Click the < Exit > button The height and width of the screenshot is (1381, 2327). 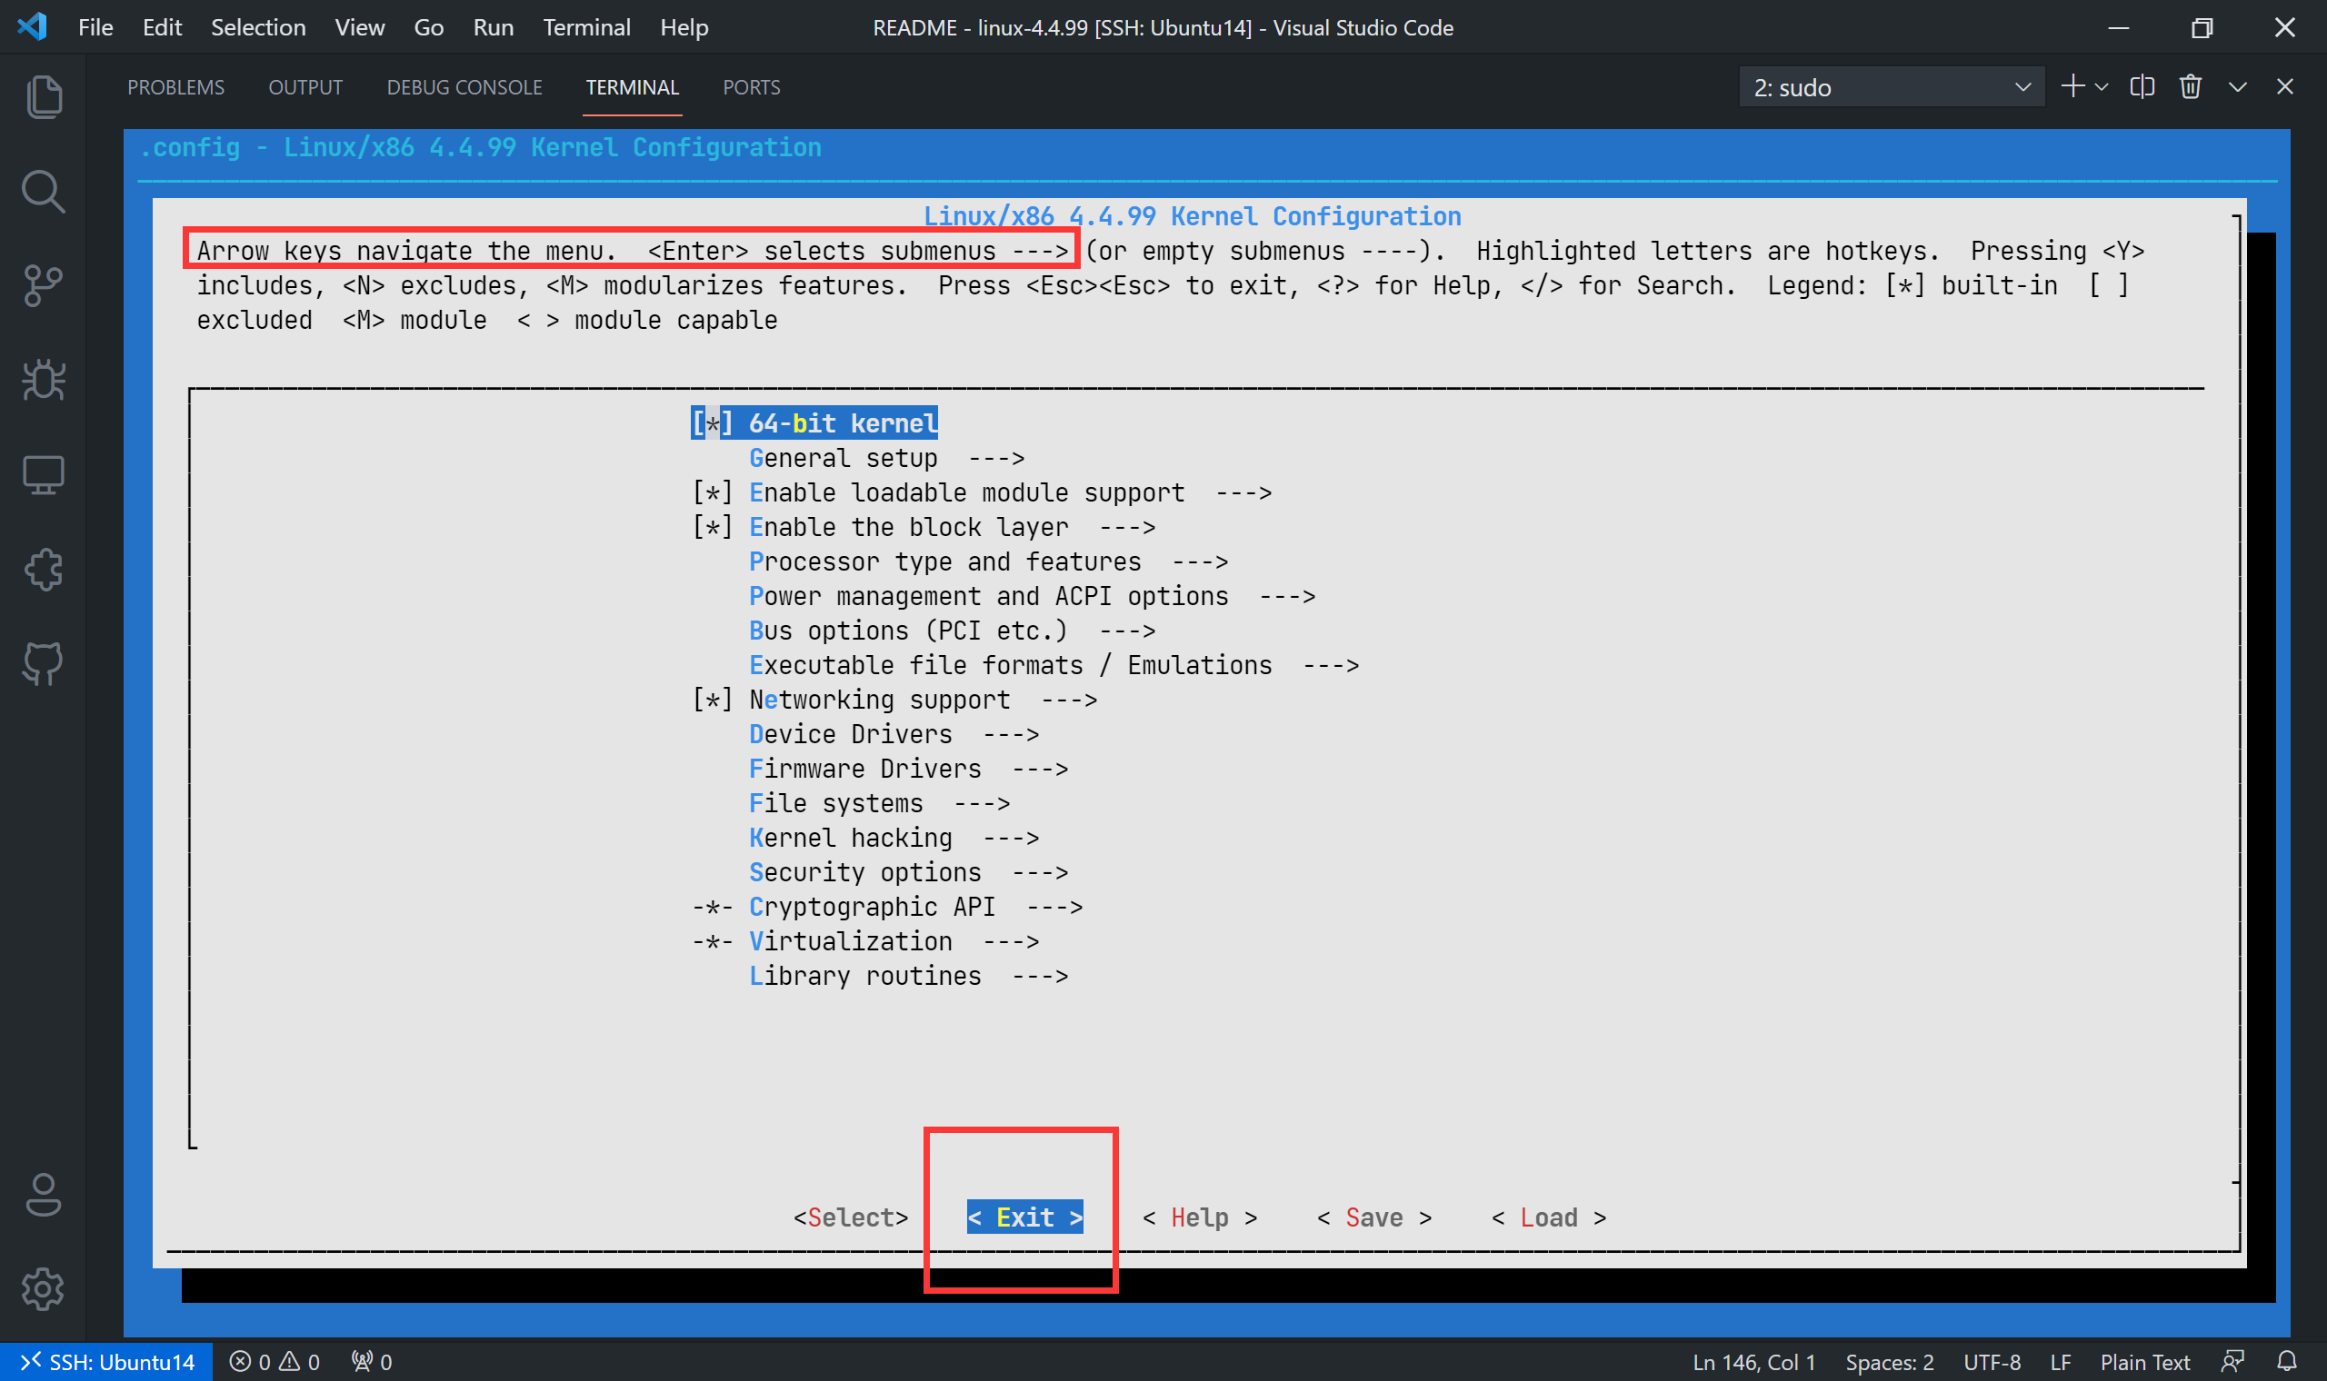pos(1024,1217)
